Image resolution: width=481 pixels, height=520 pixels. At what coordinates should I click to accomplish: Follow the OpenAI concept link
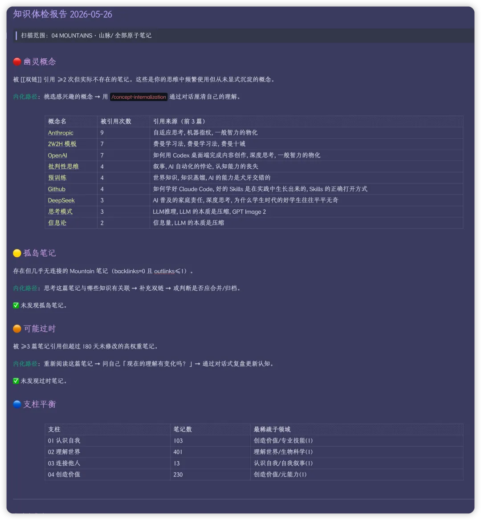(x=57, y=155)
